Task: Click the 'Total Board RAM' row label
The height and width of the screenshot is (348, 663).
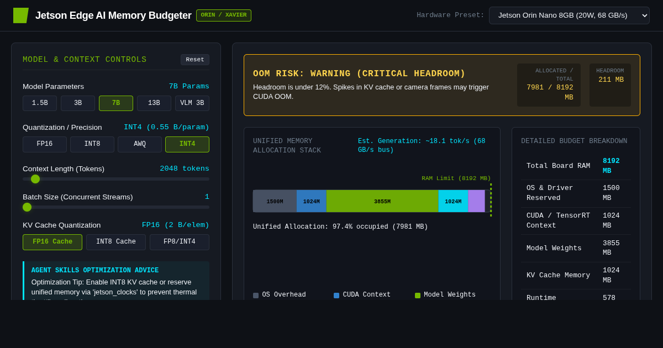Action: [558, 166]
